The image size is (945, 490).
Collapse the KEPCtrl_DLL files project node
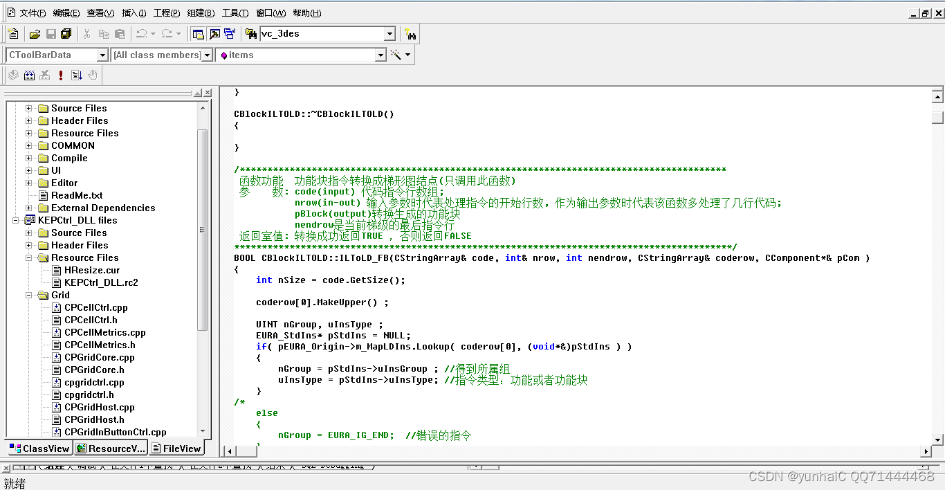(16, 220)
